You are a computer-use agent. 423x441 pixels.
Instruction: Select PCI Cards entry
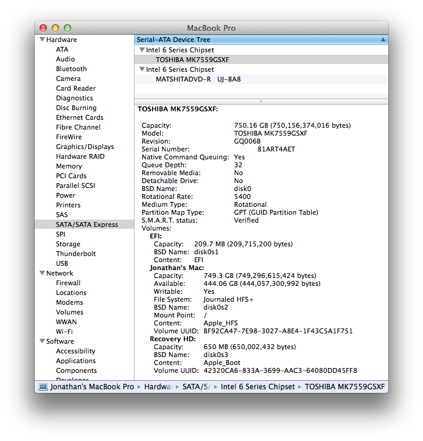click(71, 176)
